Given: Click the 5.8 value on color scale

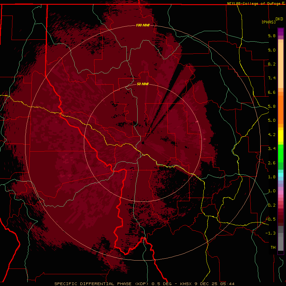Looking at the screenshot, I should point(272,106).
